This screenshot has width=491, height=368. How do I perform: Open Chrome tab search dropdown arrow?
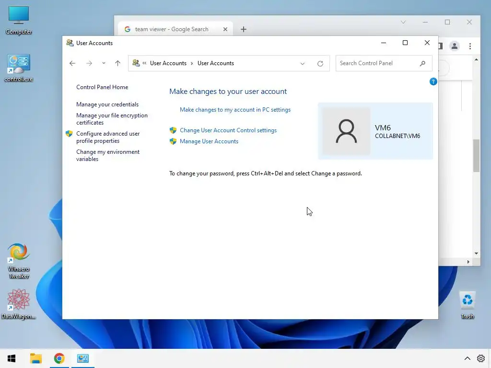tap(403, 22)
